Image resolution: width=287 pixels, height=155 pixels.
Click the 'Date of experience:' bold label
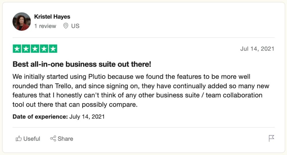(40, 117)
